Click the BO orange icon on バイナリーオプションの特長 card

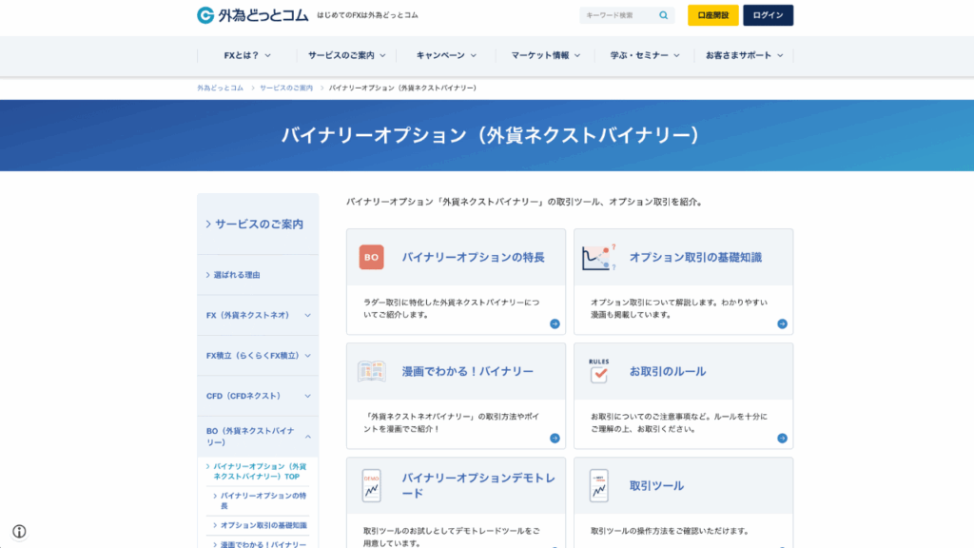coord(372,257)
